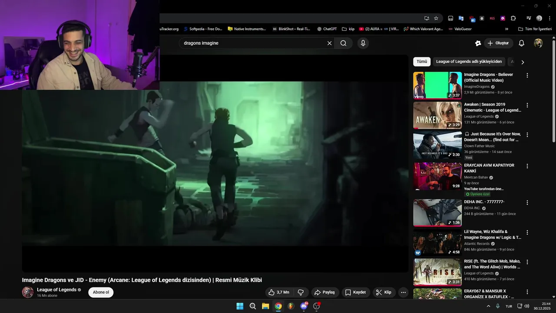Open the HLS extension icon
556x313 pixels.
[x=492, y=18]
